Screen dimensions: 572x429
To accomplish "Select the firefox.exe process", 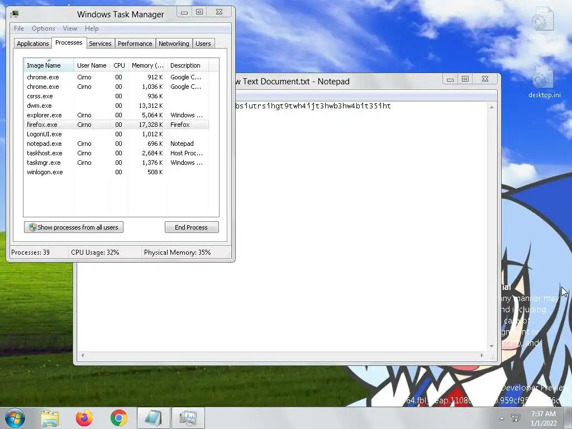I will click(116, 125).
